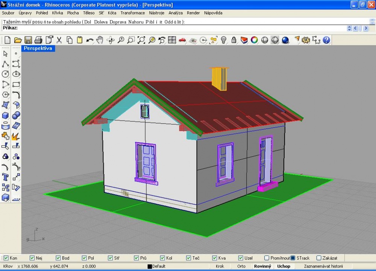
Task: Click the Explode tool icon
Action: 16,136
